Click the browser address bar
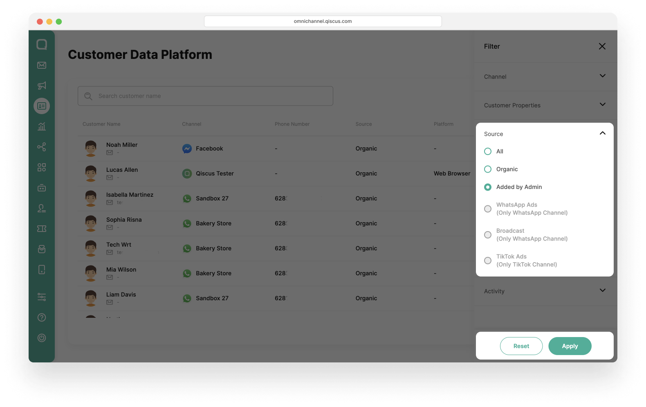The width and height of the screenshot is (646, 407). 323,21
